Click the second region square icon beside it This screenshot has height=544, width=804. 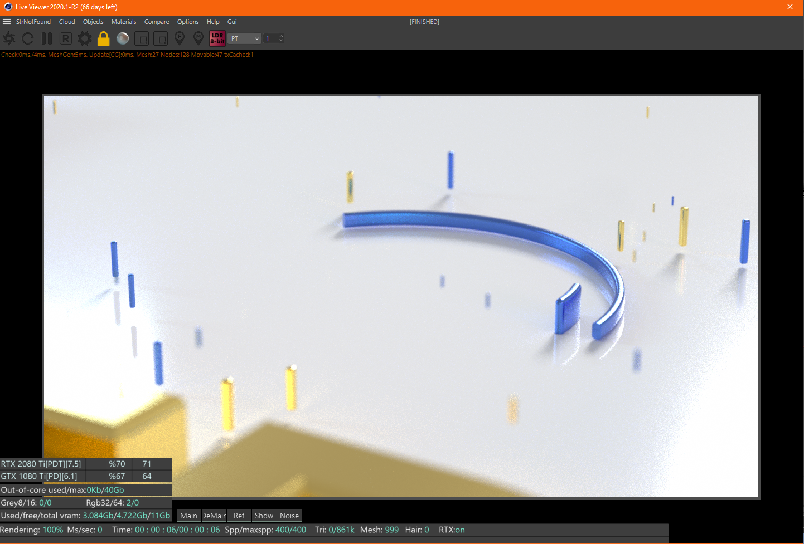tap(161, 39)
